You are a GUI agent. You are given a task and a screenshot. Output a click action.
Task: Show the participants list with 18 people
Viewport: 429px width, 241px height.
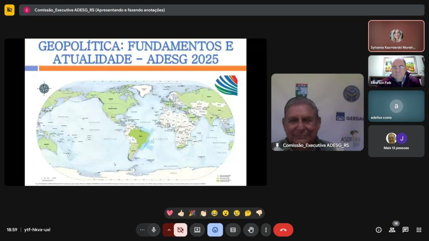point(392,230)
